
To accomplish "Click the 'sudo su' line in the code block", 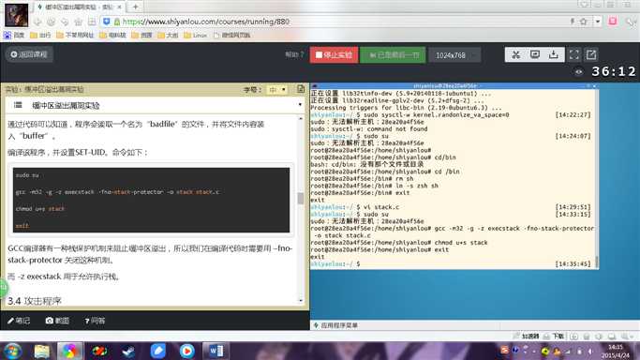I will (27, 175).
